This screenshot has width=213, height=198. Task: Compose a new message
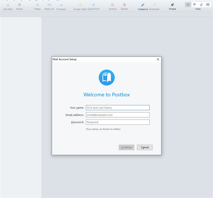(143, 5)
